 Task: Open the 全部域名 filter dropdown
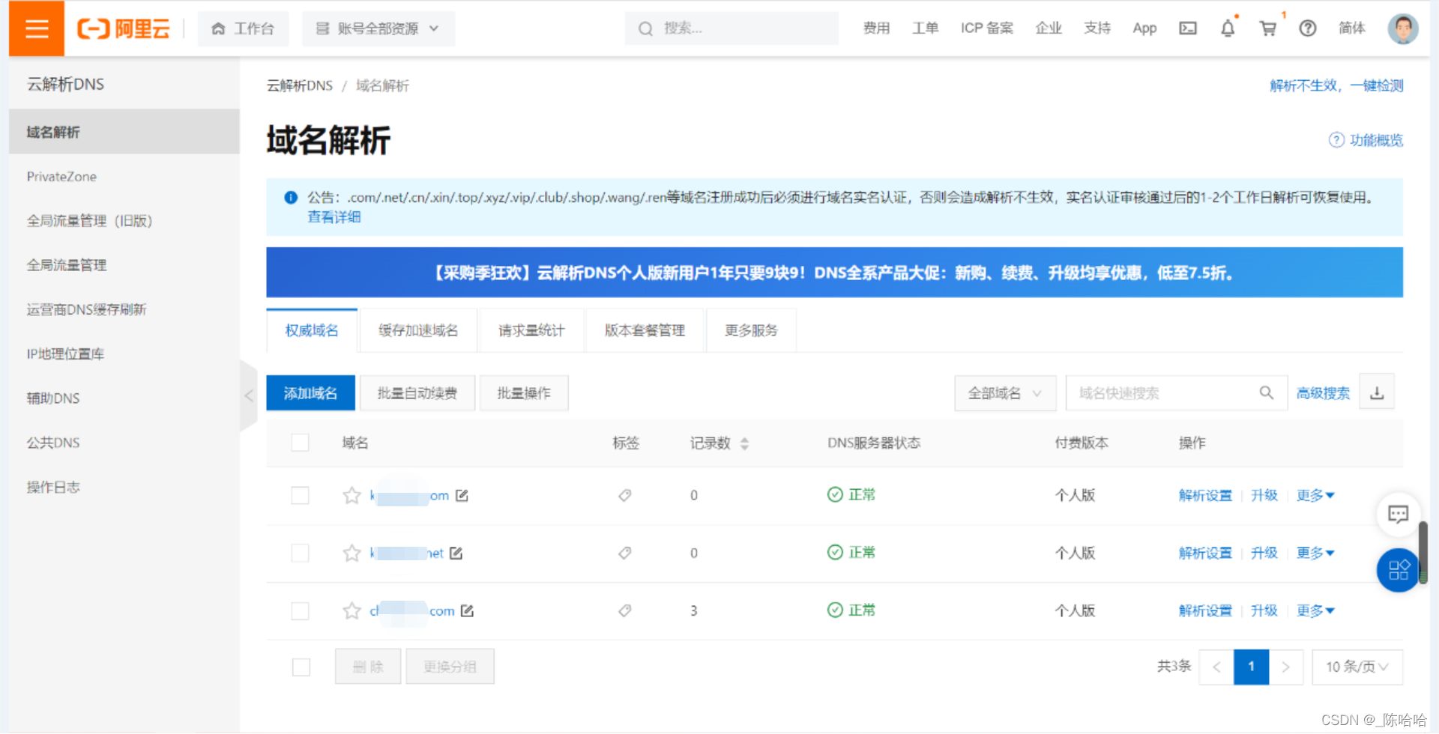[1005, 393]
